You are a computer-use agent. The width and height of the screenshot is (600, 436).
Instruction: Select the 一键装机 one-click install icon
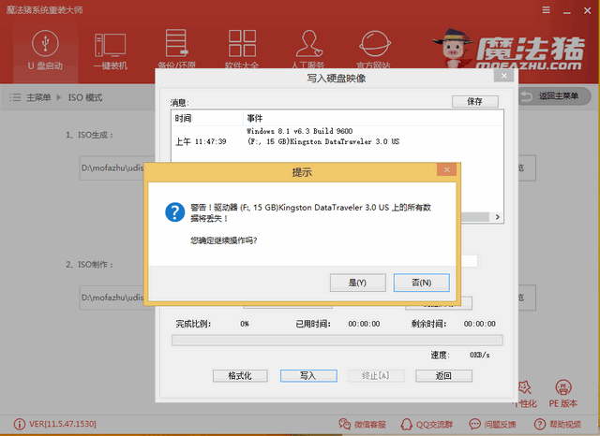pyautogui.click(x=110, y=47)
